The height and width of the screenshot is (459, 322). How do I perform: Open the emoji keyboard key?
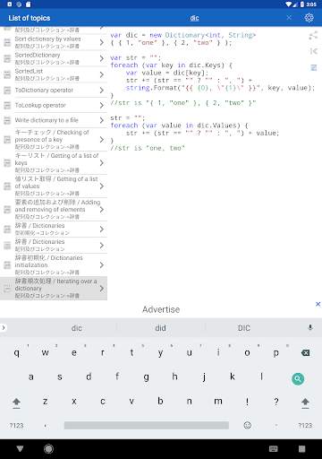click(x=248, y=425)
